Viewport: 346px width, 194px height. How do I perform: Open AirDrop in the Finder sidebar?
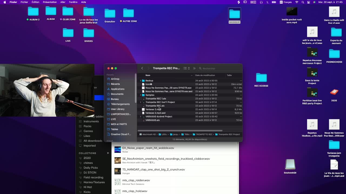[115, 79]
